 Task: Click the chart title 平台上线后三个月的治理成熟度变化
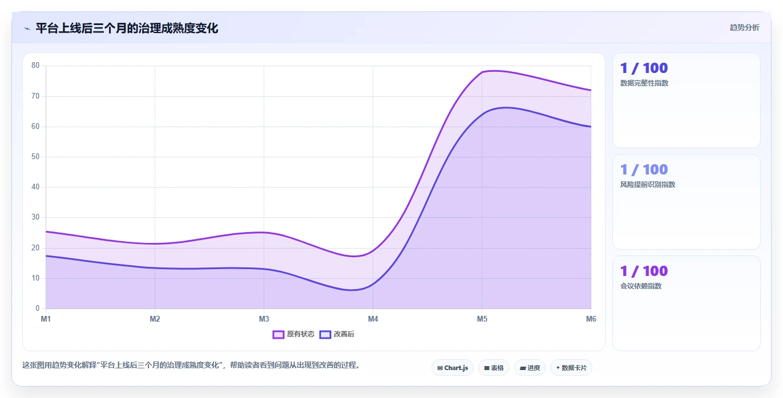(127, 29)
